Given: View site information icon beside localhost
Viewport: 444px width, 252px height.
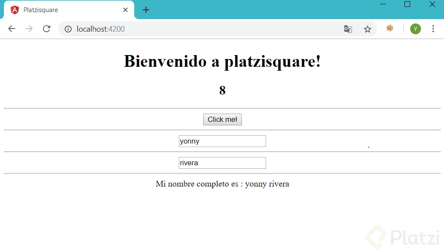Looking at the screenshot, I should tap(68, 29).
